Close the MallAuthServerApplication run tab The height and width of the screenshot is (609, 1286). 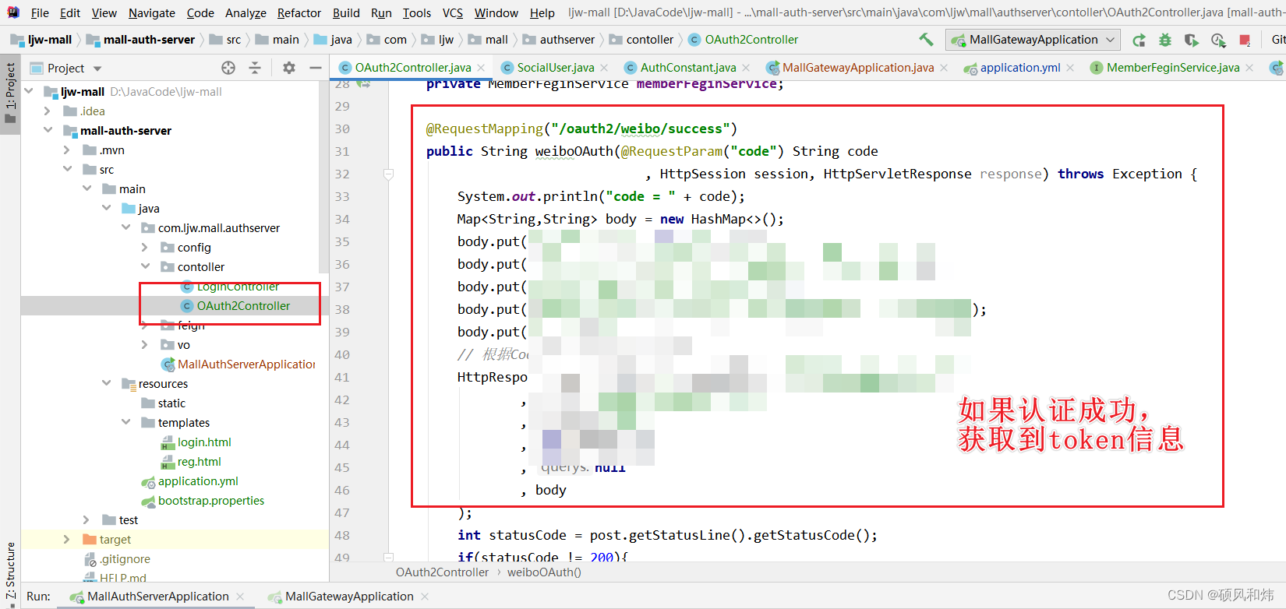[x=241, y=597]
